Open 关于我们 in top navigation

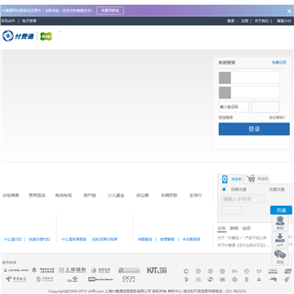point(261,21)
